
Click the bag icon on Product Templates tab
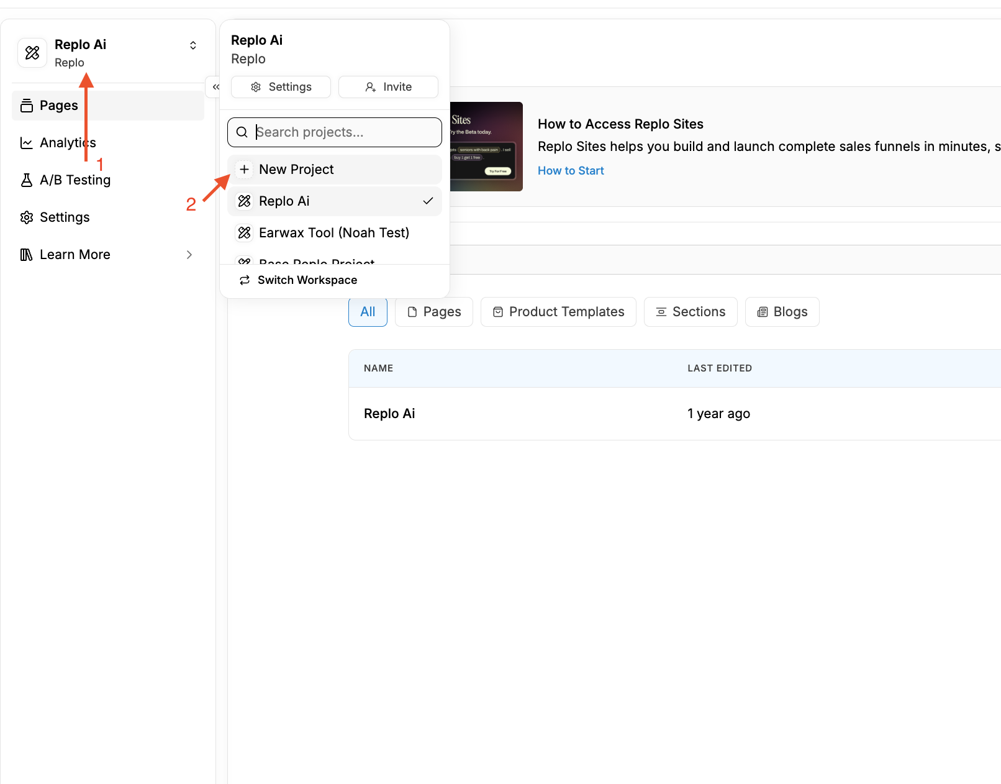498,312
